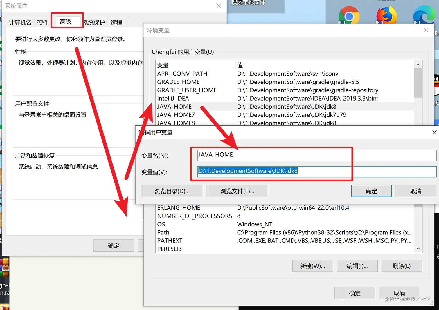Select the JAVA_HOME row in user variables
The image size is (439, 310).
click(285, 107)
